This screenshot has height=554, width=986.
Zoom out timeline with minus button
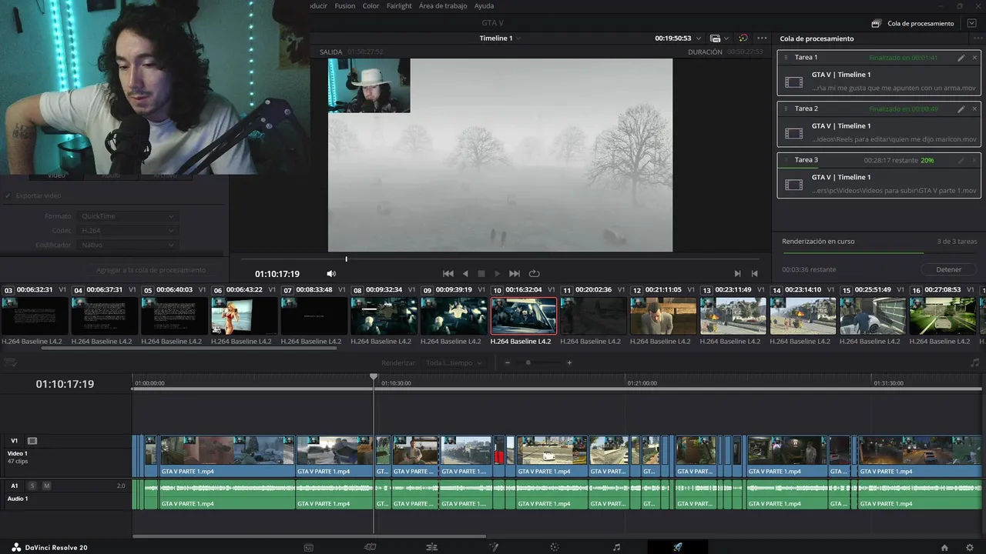point(507,362)
